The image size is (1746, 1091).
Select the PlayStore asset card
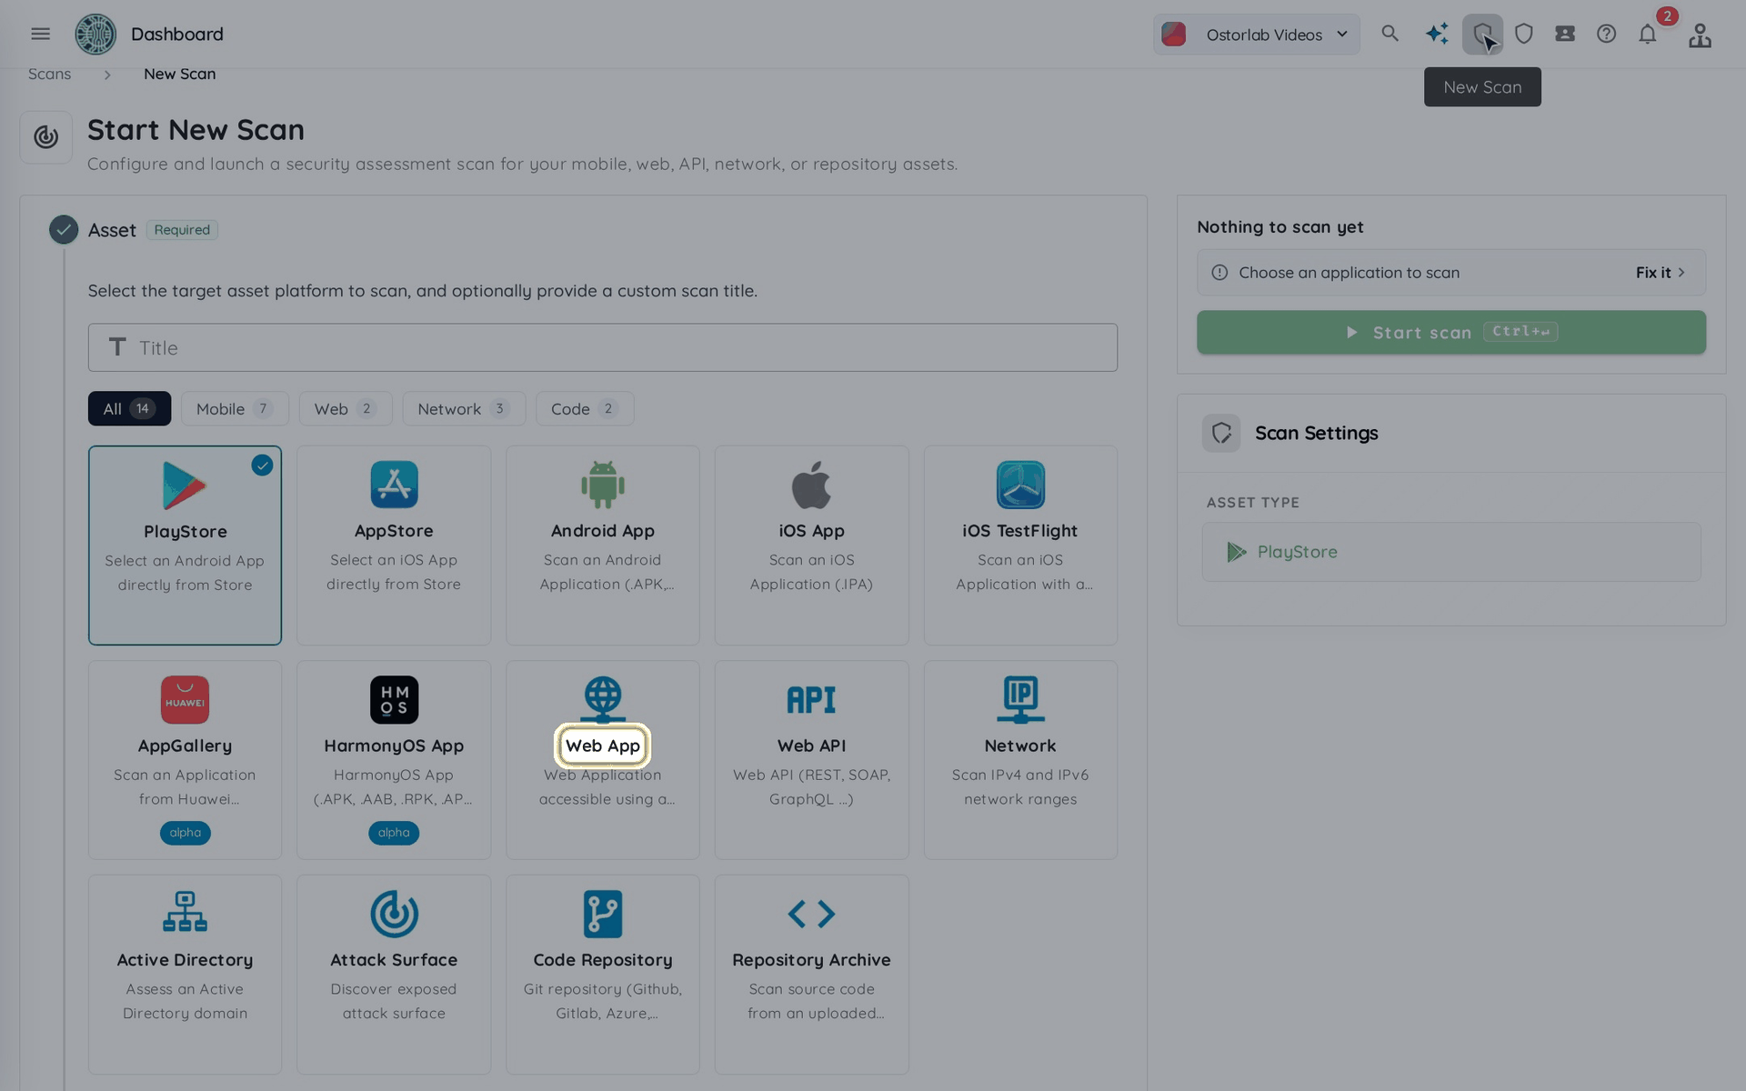click(185, 545)
